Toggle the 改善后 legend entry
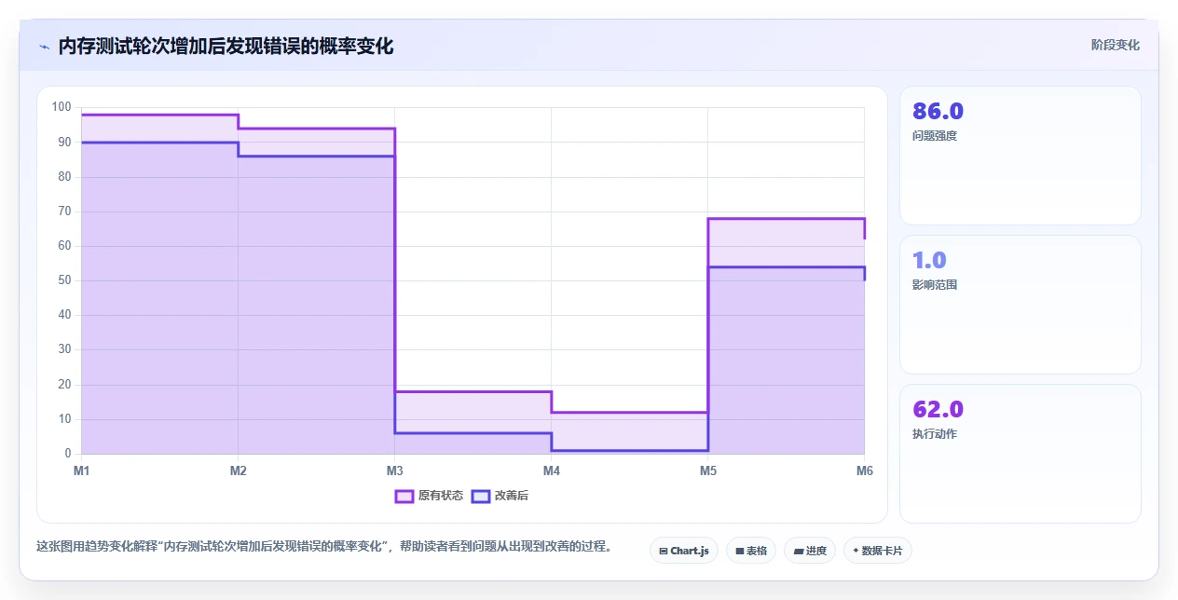Screen dimensions: 1178x600 500,496
